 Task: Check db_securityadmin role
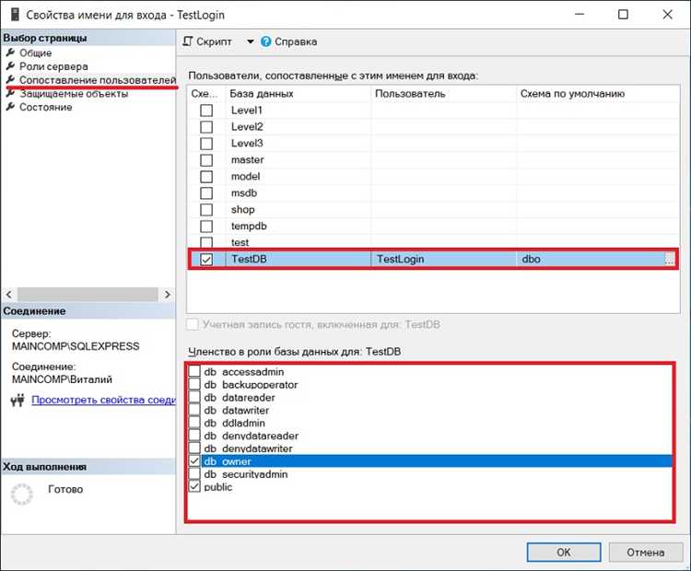194,474
